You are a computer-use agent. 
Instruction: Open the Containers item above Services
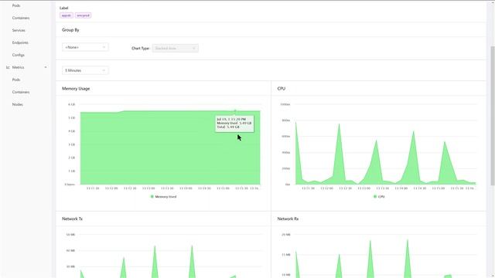[x=21, y=18]
